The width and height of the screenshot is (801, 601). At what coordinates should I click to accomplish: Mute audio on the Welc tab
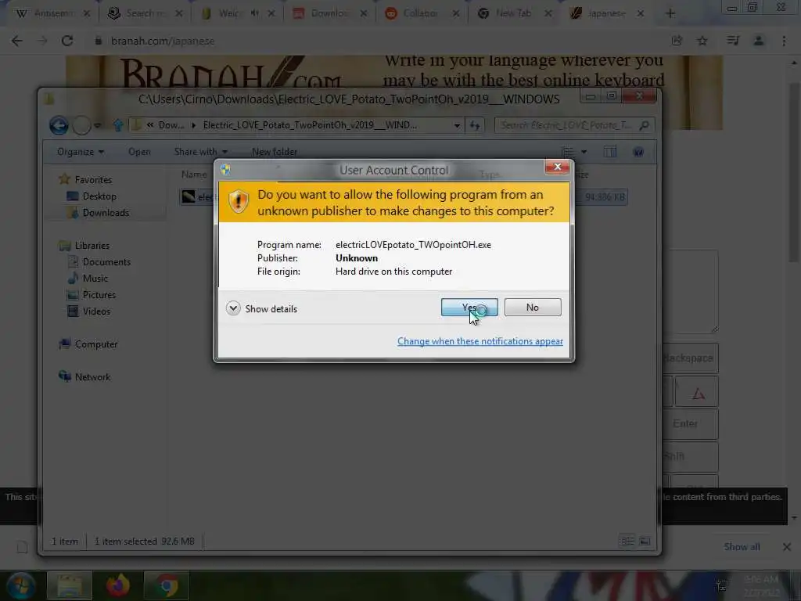pos(254,13)
